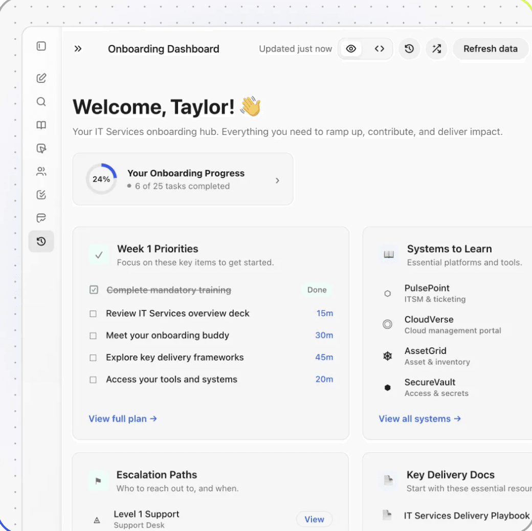Click the Systems to Learn heading
The image size is (532, 531).
click(x=449, y=249)
